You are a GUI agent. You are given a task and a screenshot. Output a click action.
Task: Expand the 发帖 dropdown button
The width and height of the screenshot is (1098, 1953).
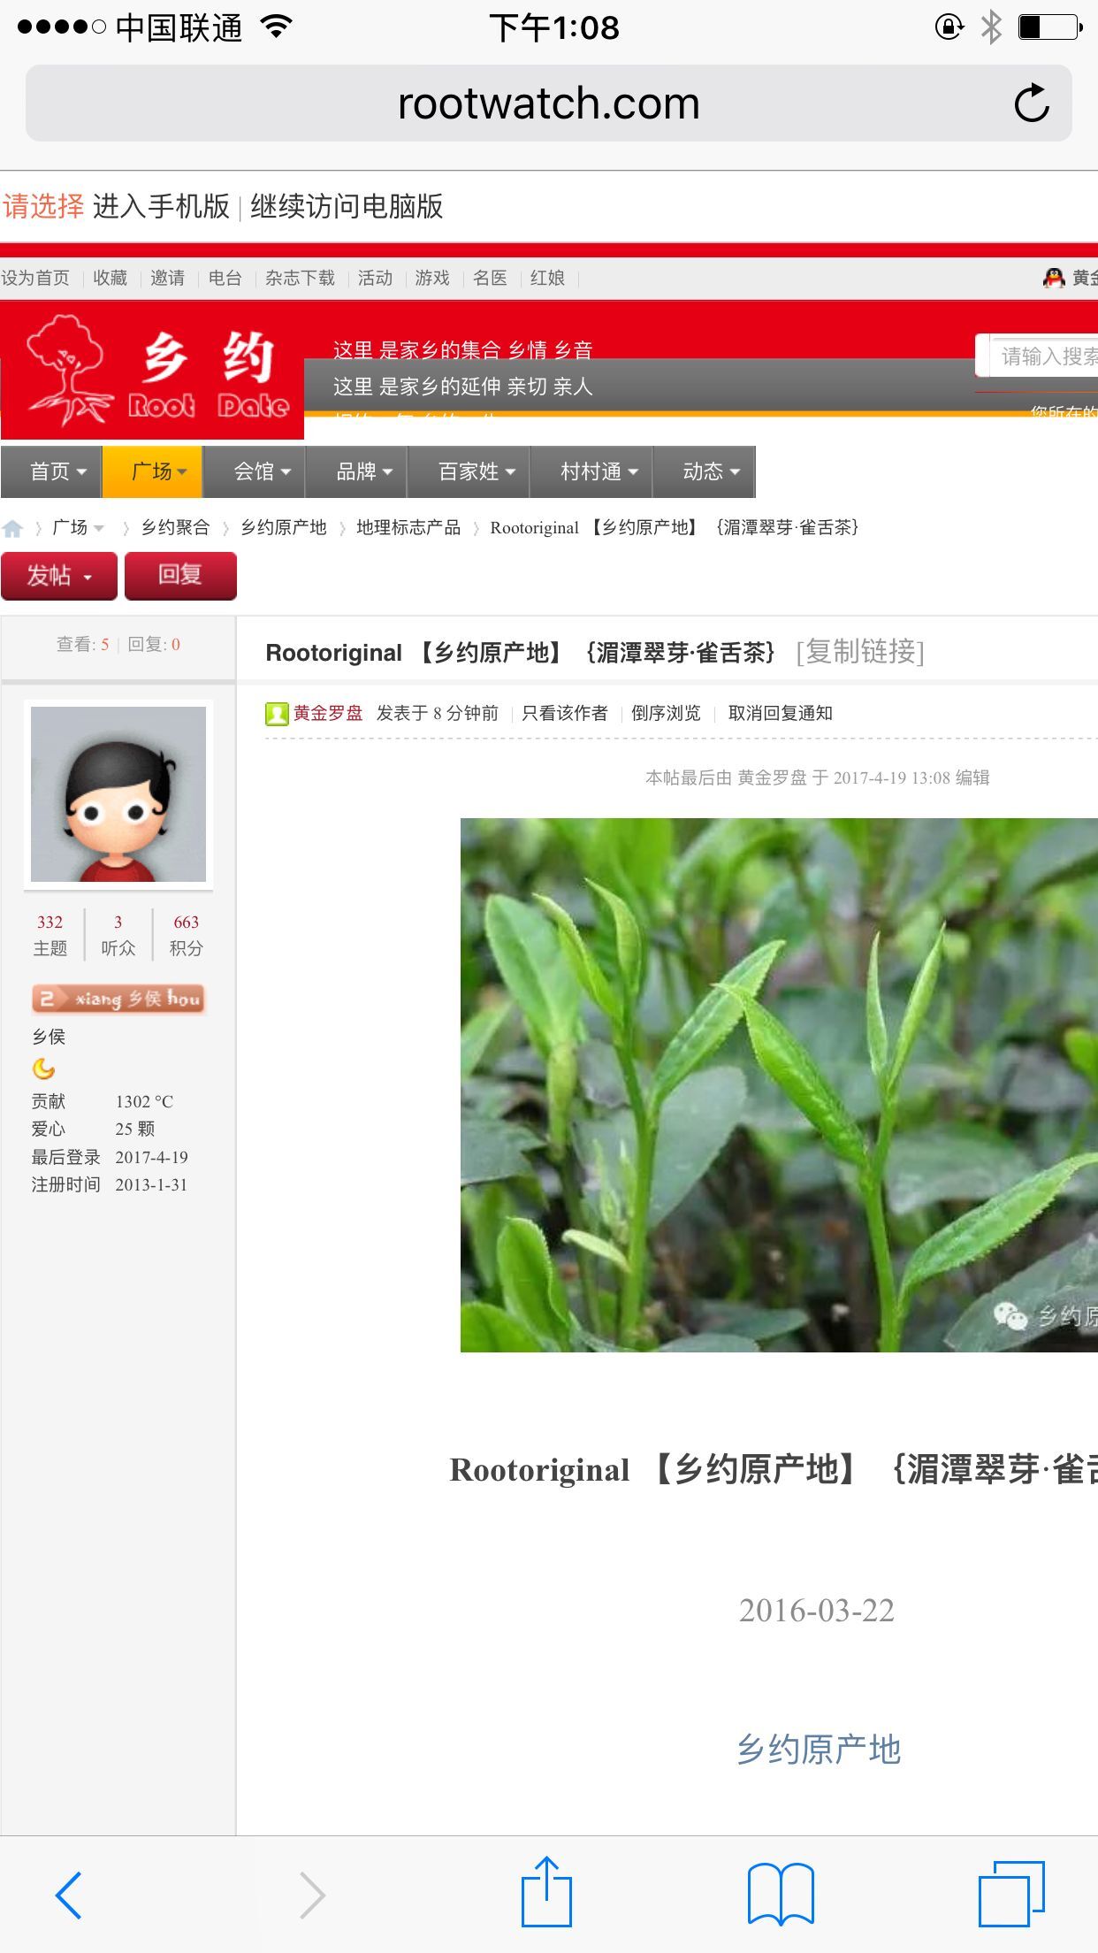pyautogui.click(x=59, y=576)
